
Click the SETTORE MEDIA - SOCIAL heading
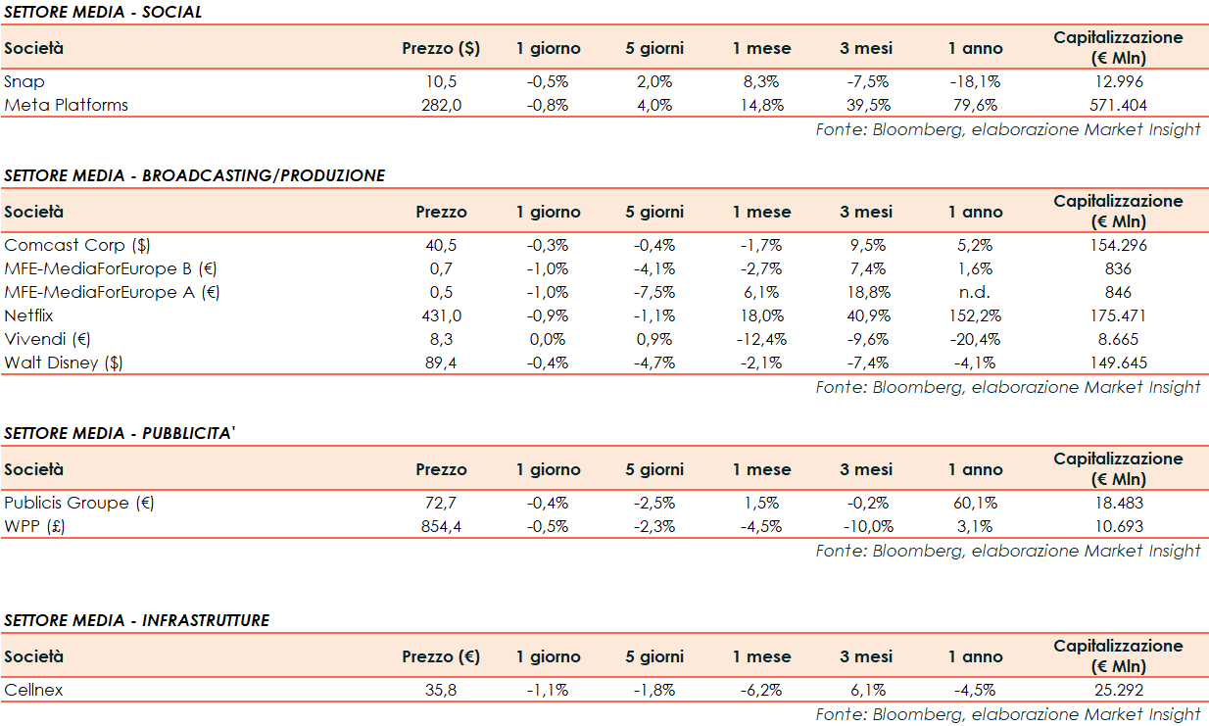click(x=103, y=13)
